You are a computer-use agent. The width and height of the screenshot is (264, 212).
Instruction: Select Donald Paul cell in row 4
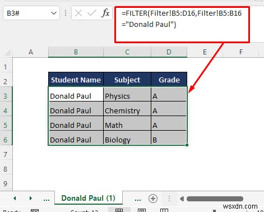76,109
